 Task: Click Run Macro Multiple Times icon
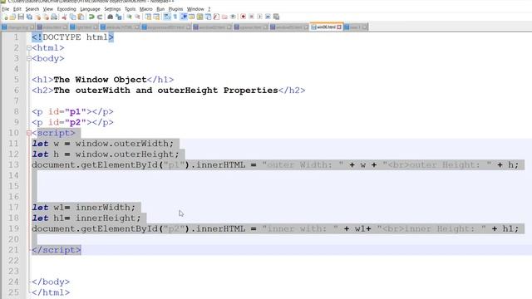point(268,17)
